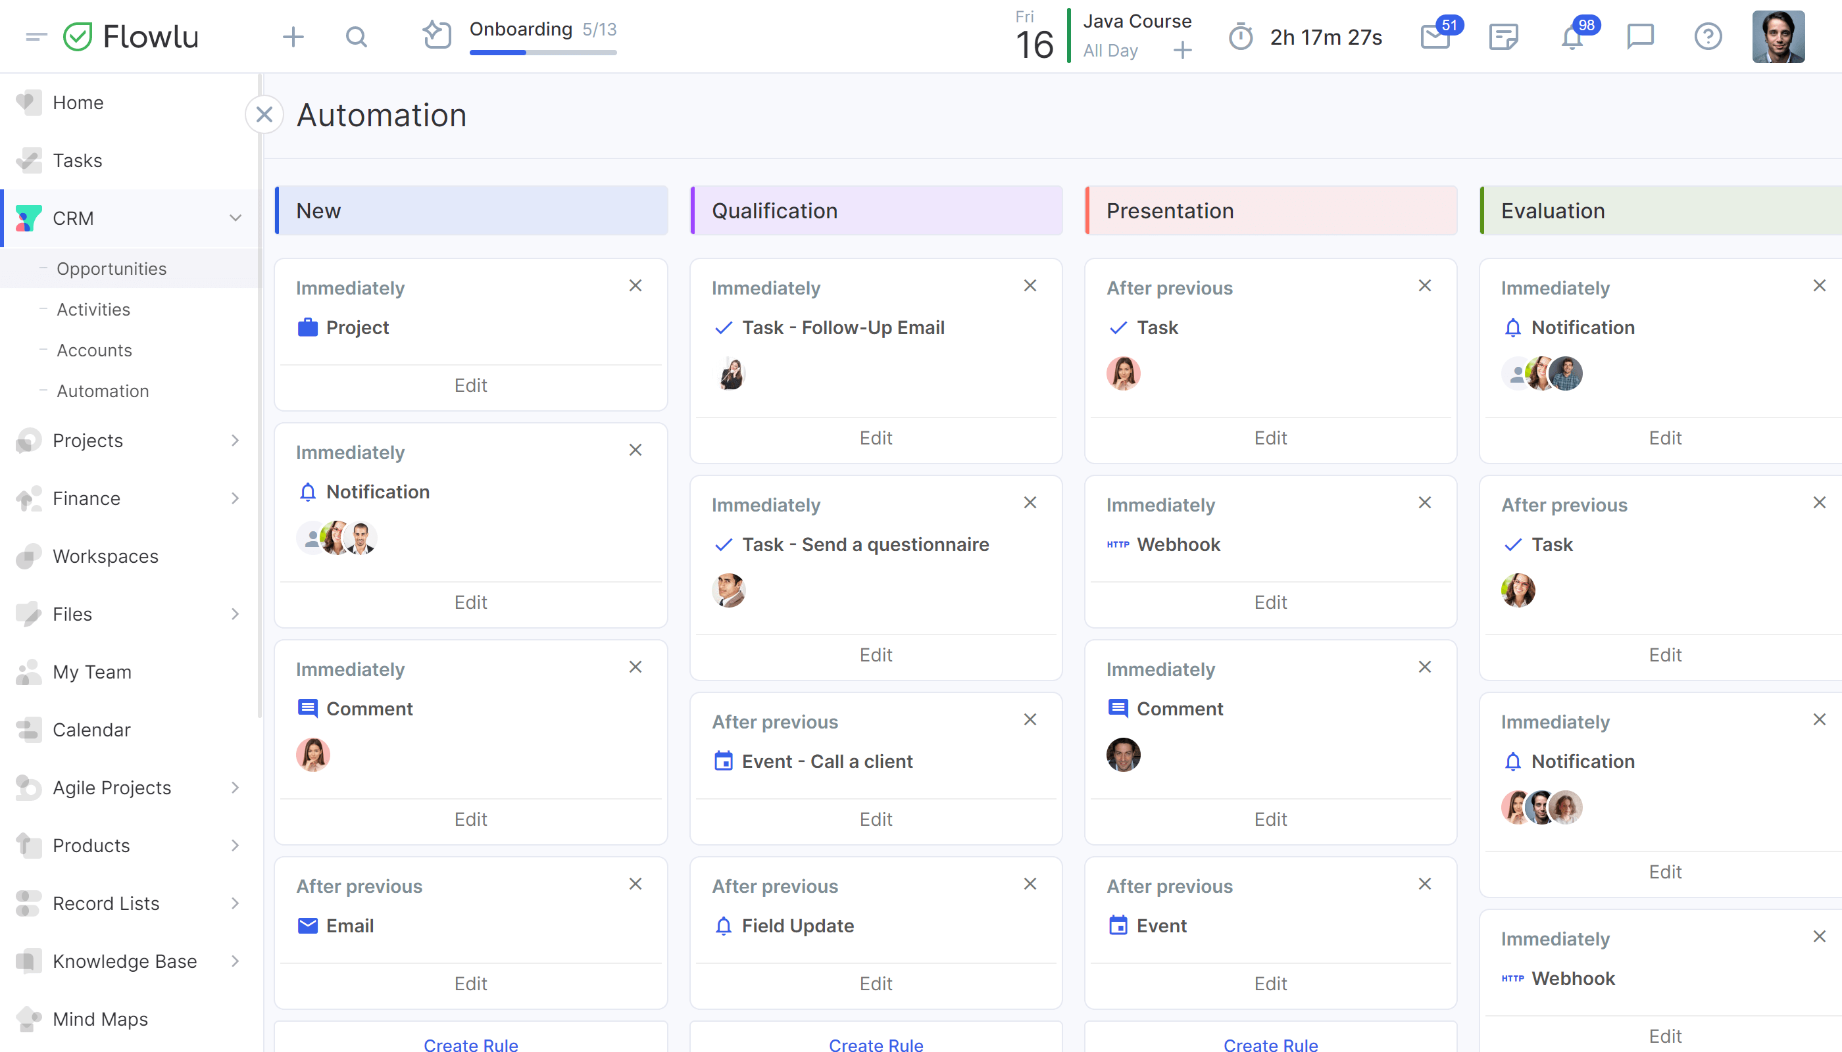Create a new item using the plus icon
The height and width of the screenshot is (1052, 1842).
tap(293, 36)
